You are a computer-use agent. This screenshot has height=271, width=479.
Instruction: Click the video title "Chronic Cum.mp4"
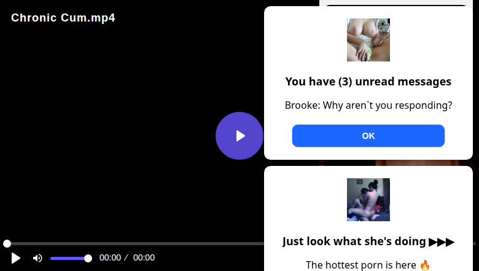click(63, 18)
